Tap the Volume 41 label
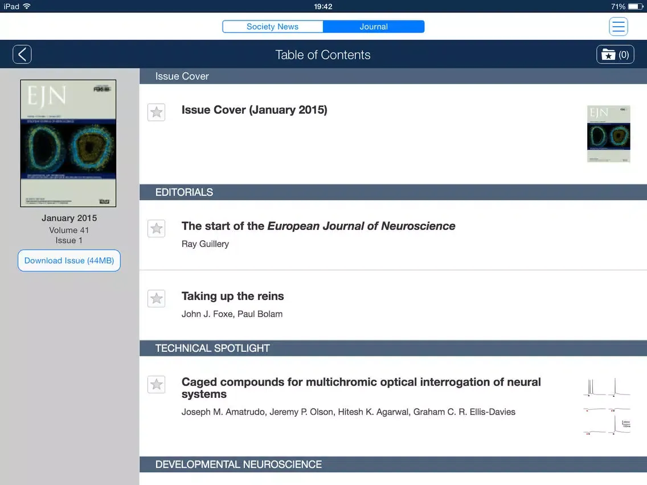This screenshot has width=647, height=485. (69, 230)
